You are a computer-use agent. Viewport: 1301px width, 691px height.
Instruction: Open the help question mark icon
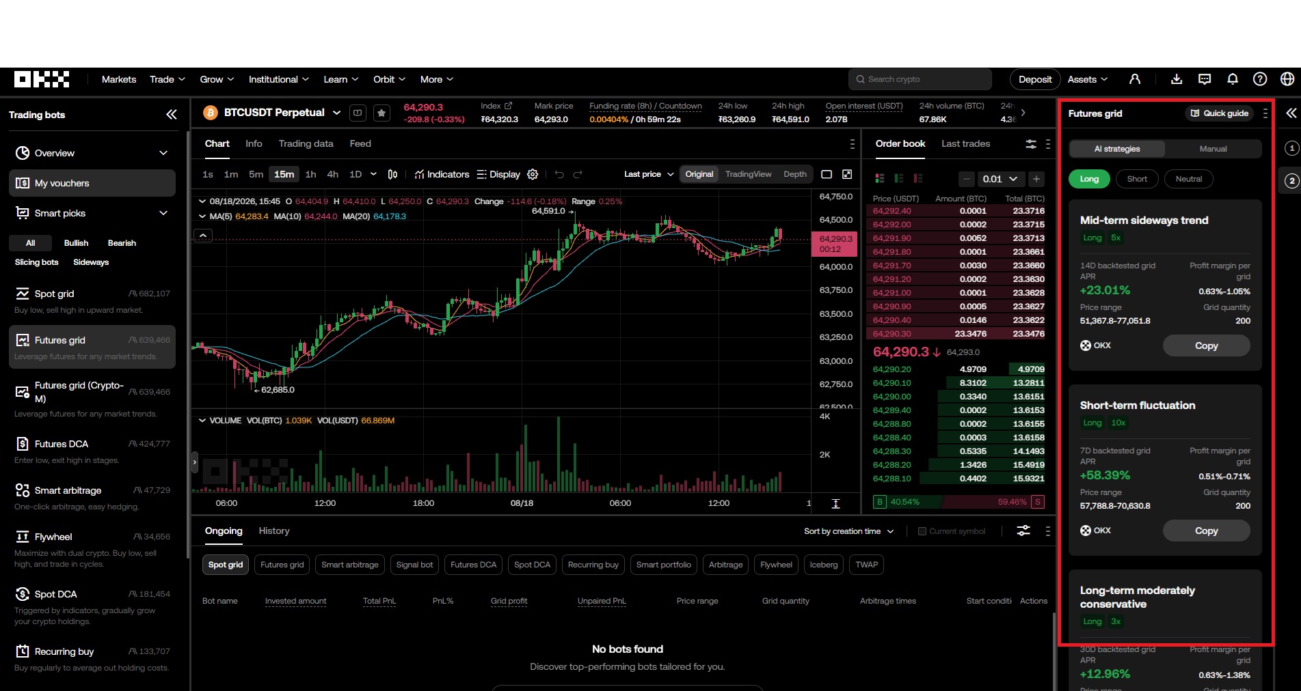1260,79
